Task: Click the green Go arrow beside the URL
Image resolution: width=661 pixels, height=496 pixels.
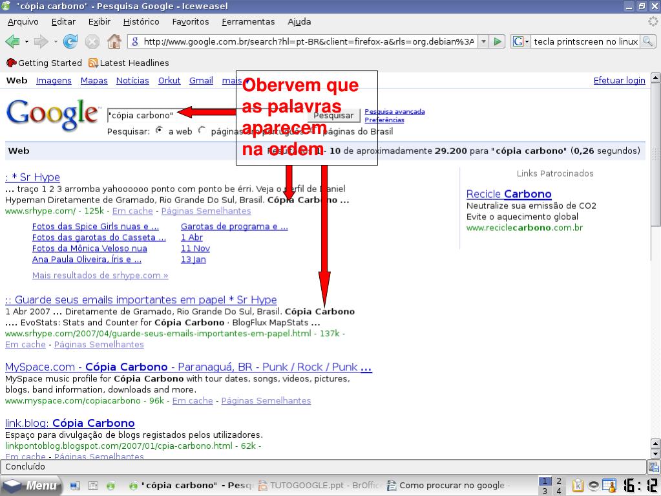Action: (x=498, y=41)
